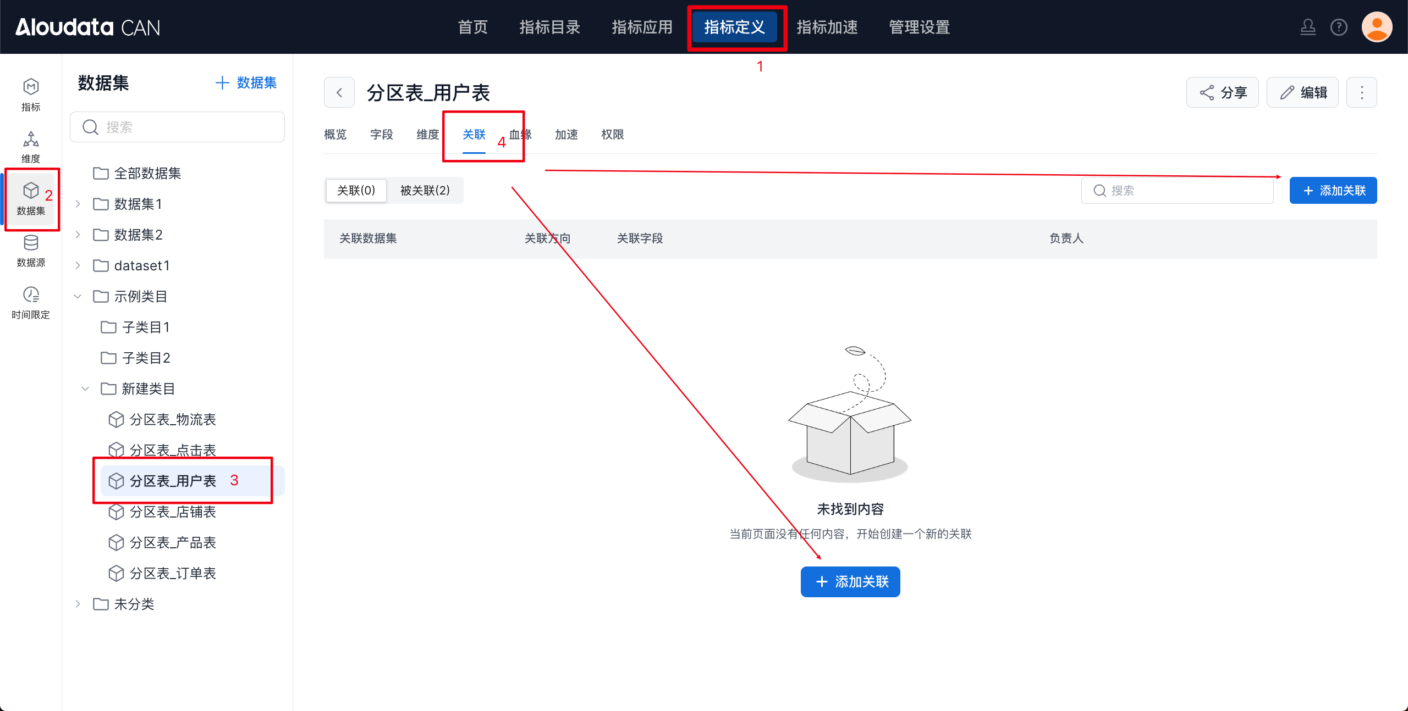Select the 关联(0) segment
Viewport: 1408px width, 711px height.
(x=356, y=191)
